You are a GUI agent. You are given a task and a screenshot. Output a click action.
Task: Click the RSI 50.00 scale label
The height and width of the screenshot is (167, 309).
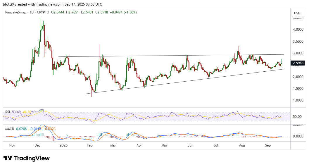pyautogui.click(x=297, y=117)
